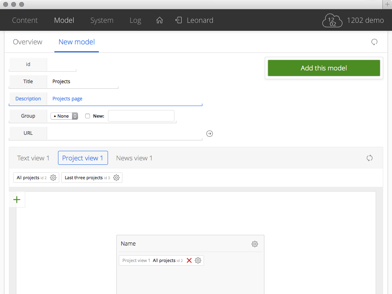Image resolution: width=392 pixels, height=294 pixels.
Task: Open the System menu item
Action: point(102,20)
